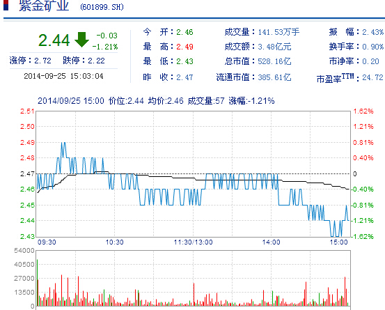The image size is (385, 310).
Task: Click the 最低 low value 2.43
Action: point(184,61)
